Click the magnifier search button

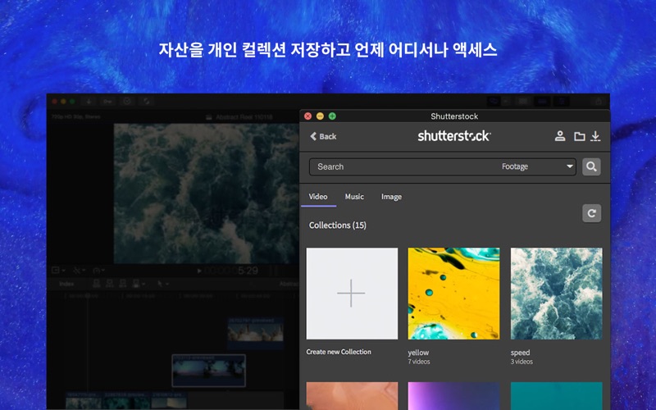591,166
